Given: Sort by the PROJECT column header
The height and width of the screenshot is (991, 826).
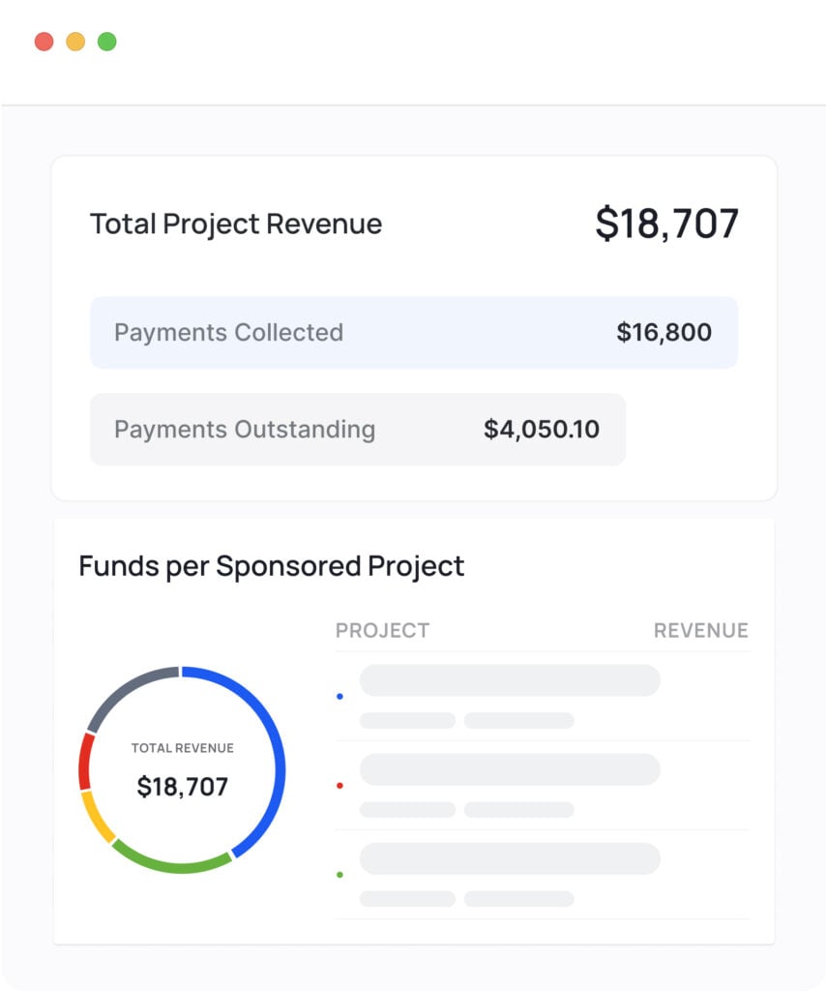Looking at the screenshot, I should [x=382, y=630].
